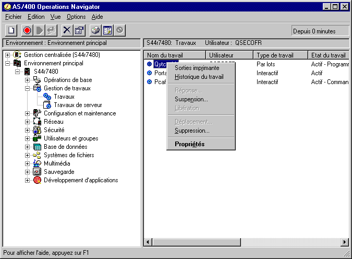
Task: Sort by the Nom du travail column
Action: coord(175,55)
